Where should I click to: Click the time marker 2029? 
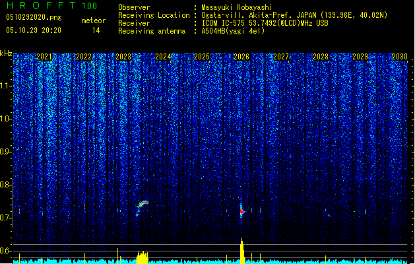pyautogui.click(x=360, y=57)
